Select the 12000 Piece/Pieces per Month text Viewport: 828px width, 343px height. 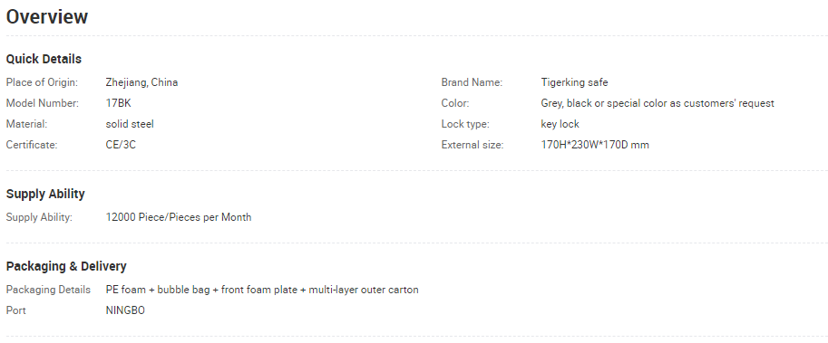179,217
